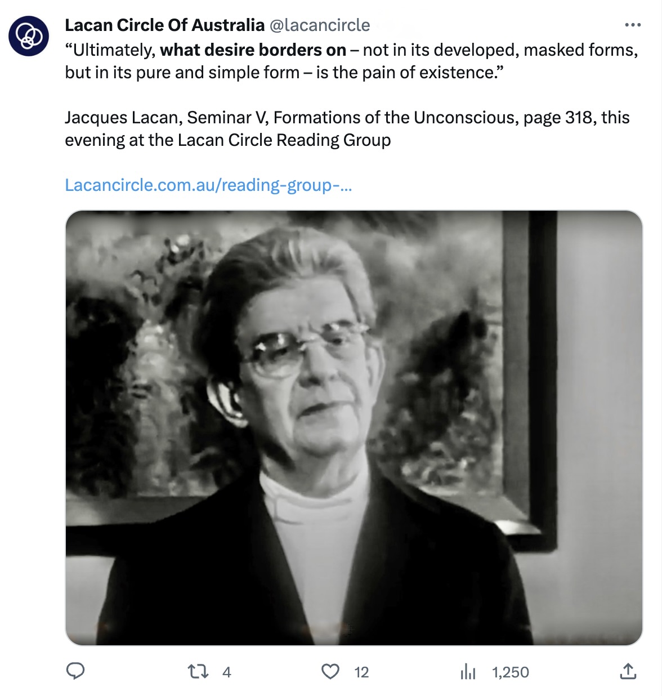This screenshot has height=696, width=662.
Task: Click the bold phrase "what desire borders on"
Action: click(x=253, y=50)
